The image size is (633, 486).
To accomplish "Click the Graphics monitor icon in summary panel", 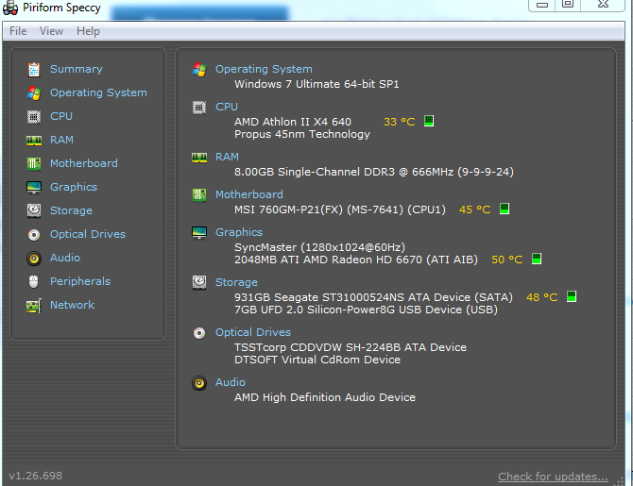I will (199, 233).
